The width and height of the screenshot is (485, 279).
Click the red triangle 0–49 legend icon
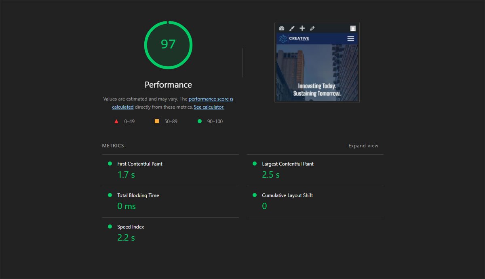116,121
